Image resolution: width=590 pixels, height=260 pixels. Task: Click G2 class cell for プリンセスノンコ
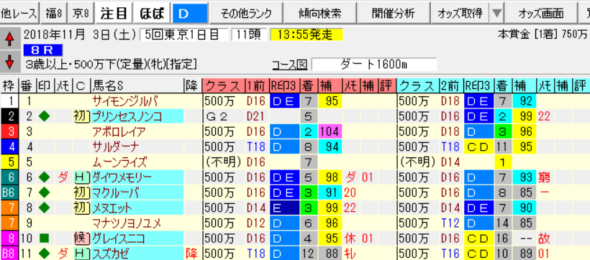coord(224,116)
